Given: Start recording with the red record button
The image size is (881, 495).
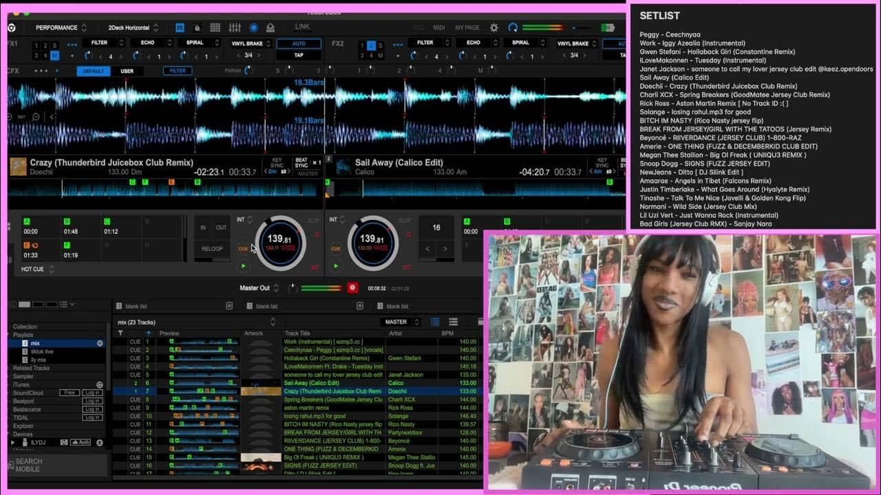Looking at the screenshot, I should pyautogui.click(x=352, y=287).
